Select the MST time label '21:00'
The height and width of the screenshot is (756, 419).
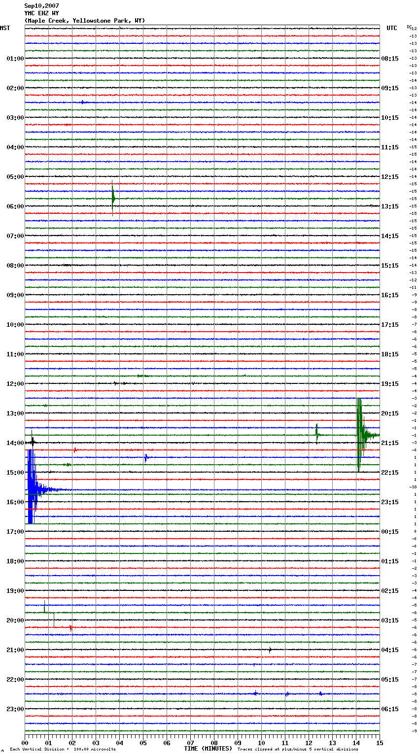click(15, 650)
